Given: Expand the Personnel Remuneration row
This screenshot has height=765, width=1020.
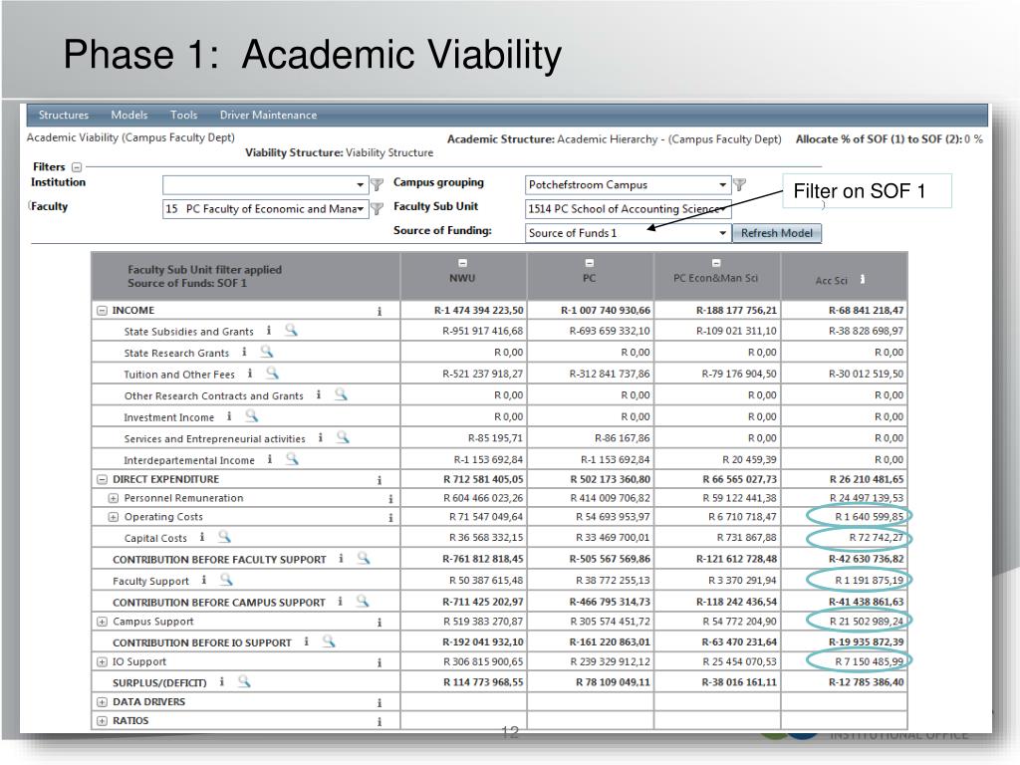Looking at the screenshot, I should (x=114, y=498).
